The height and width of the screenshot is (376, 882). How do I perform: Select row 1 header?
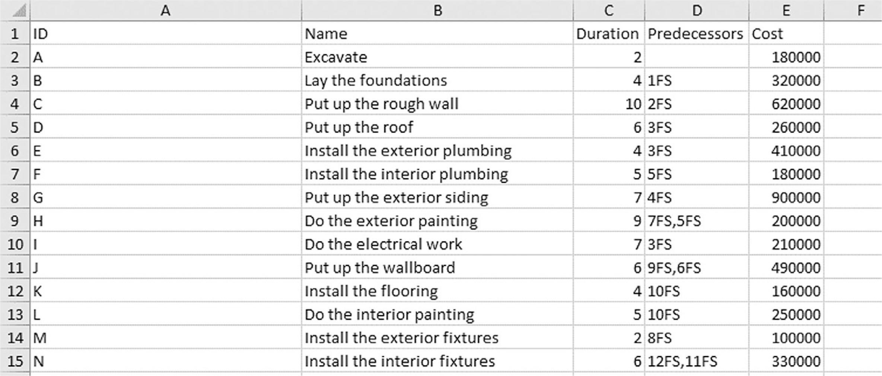coord(15,34)
